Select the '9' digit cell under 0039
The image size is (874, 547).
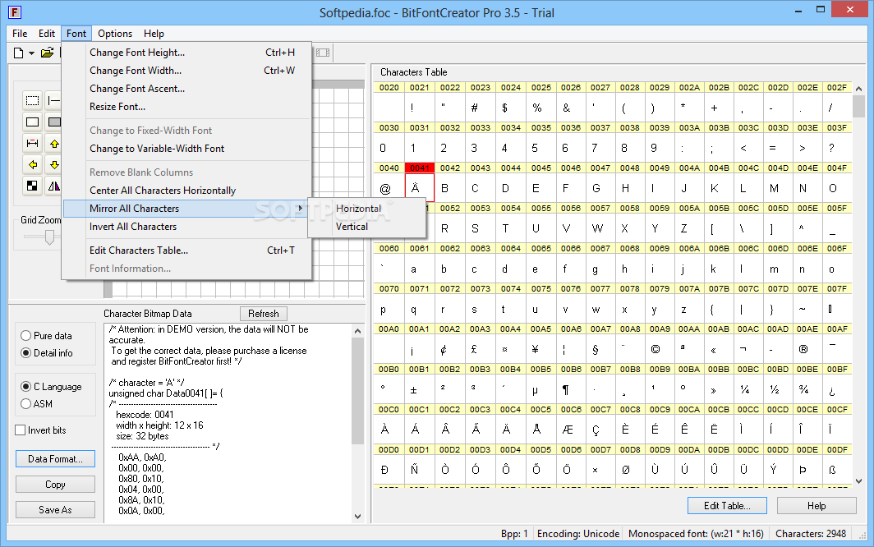[x=660, y=148]
